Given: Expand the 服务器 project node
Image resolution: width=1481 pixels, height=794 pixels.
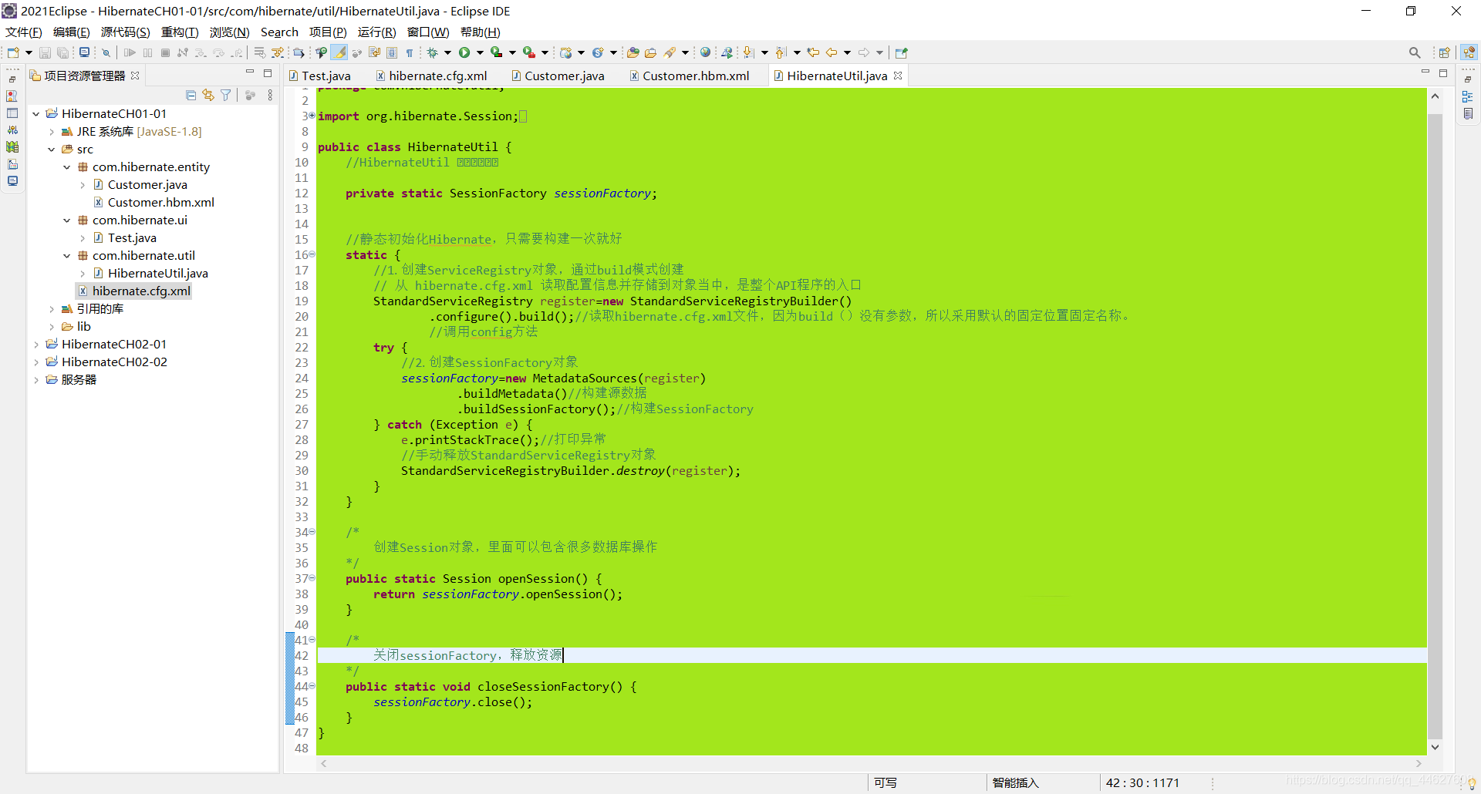Looking at the screenshot, I should coord(36,380).
